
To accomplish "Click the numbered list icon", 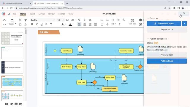I will click(107, 20).
